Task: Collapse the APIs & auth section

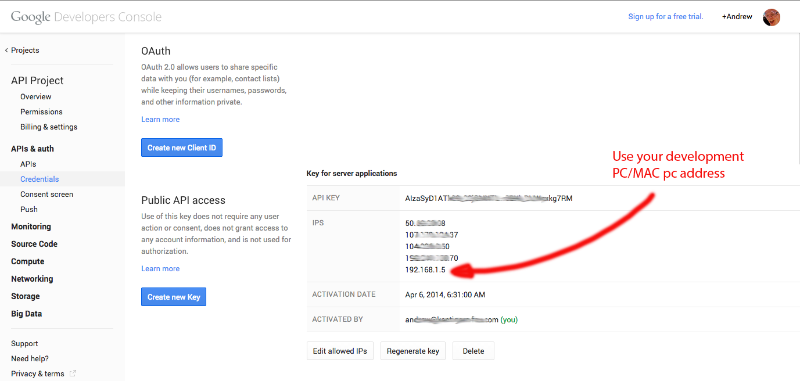Action: click(x=33, y=149)
